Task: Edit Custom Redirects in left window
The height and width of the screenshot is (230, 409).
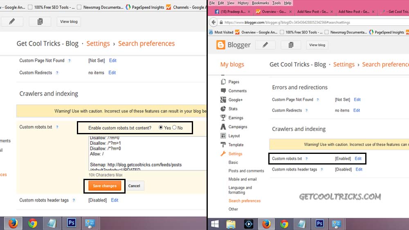Action: pos(112,72)
